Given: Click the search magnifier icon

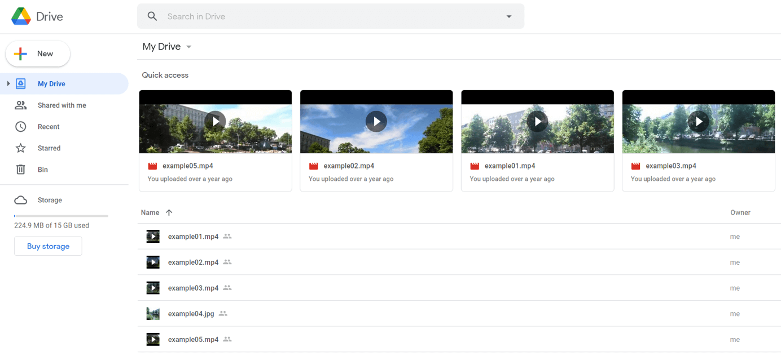Looking at the screenshot, I should tap(152, 16).
